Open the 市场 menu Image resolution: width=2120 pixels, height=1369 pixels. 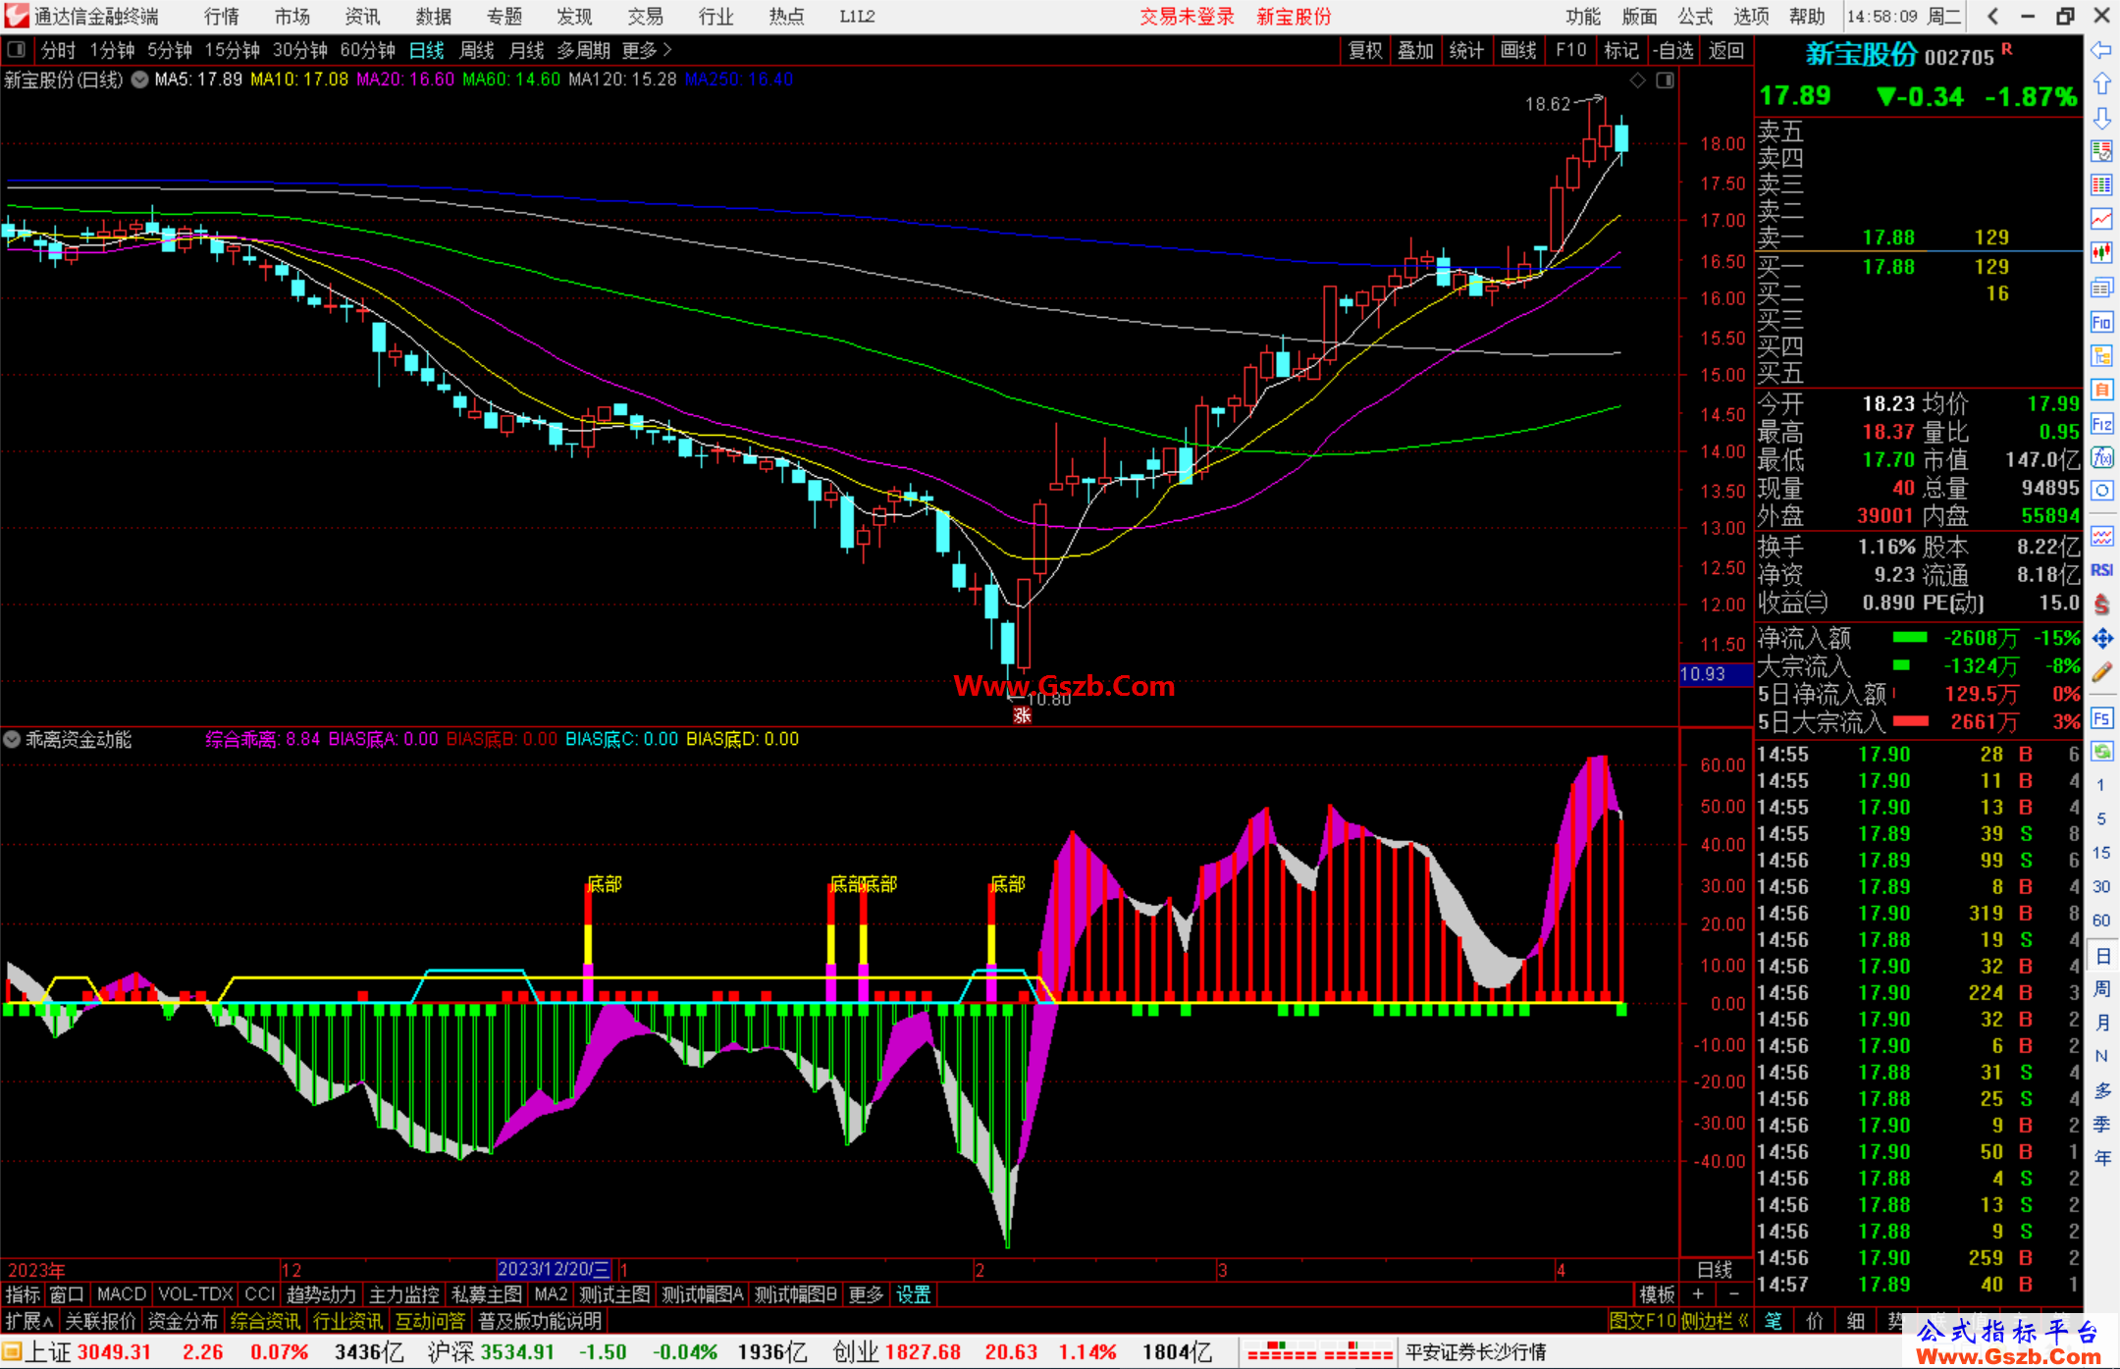(x=291, y=17)
